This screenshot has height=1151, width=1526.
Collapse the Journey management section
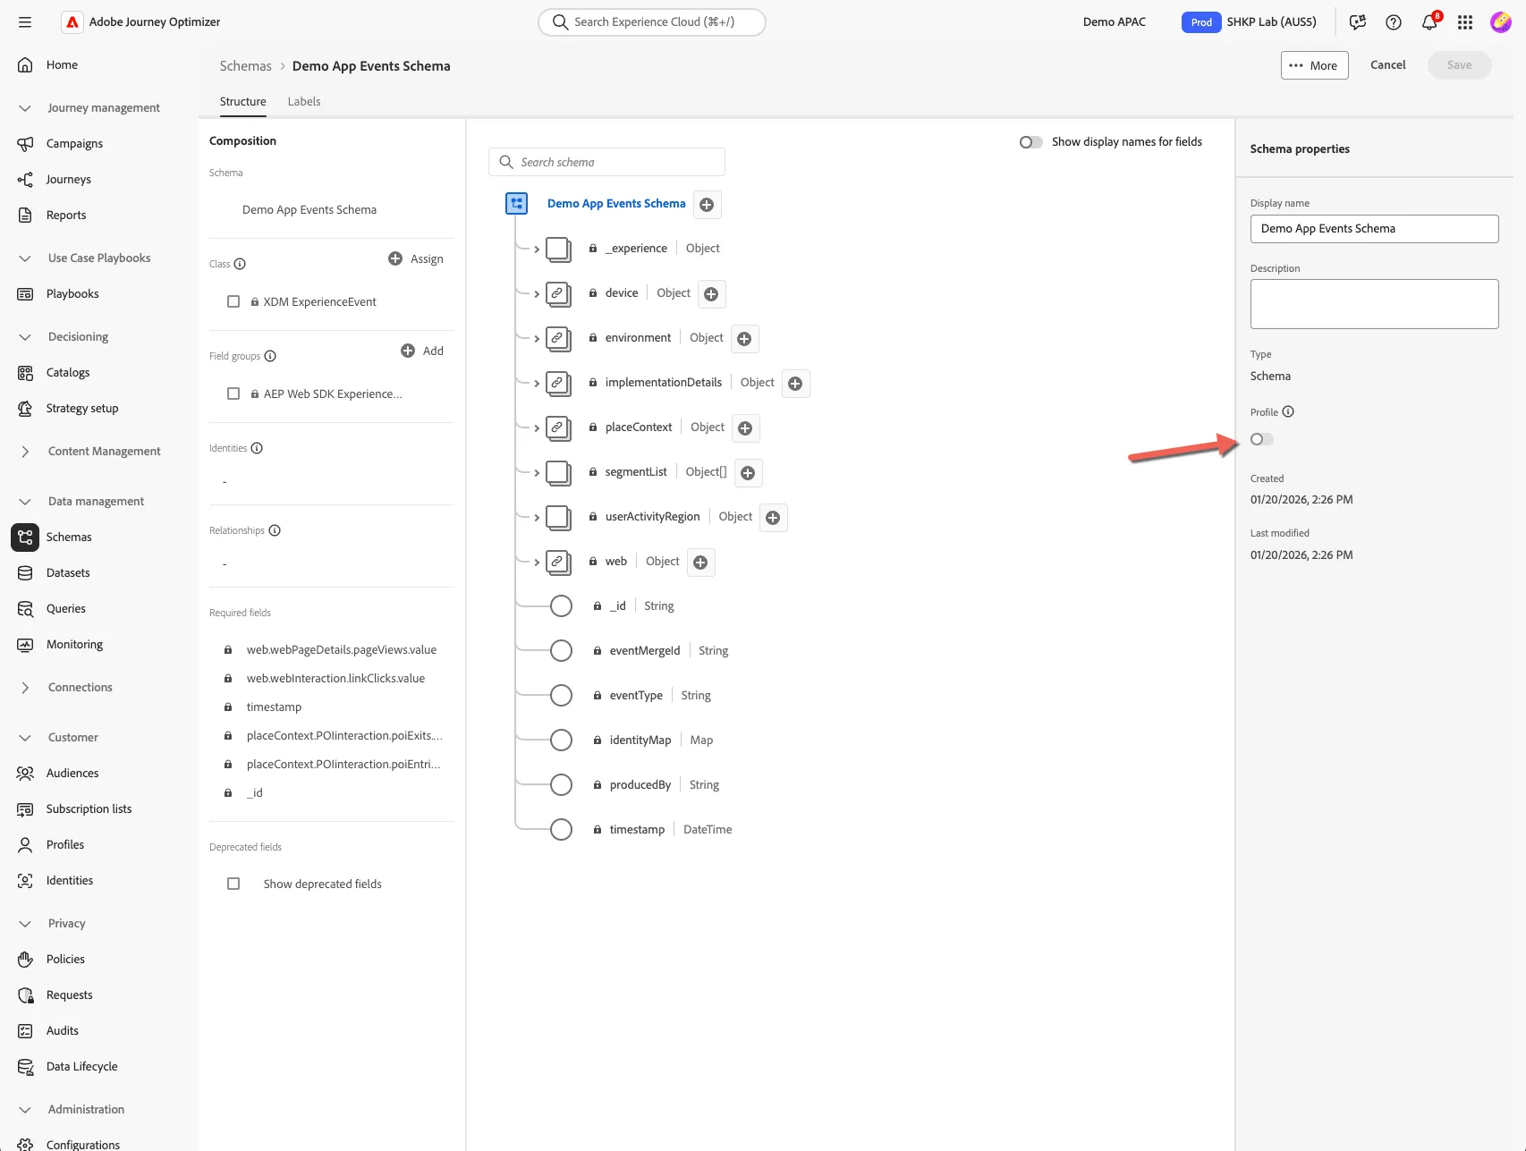(25, 108)
